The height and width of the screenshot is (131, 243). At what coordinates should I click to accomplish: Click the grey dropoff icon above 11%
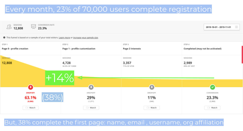pos(152,87)
